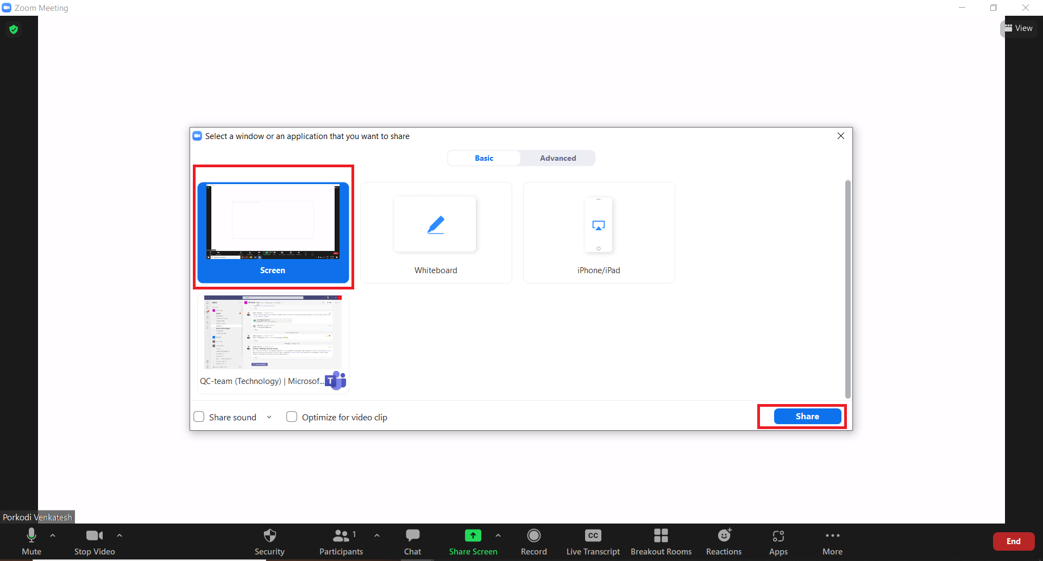Expand the arrow beside Share Screen

pos(498,535)
